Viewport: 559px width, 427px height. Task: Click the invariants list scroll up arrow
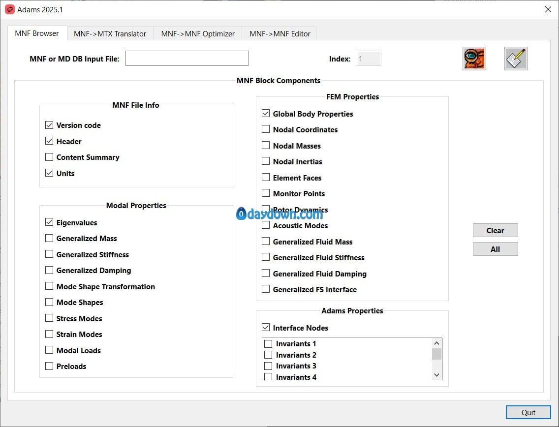click(437, 343)
